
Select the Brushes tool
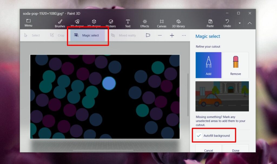60,23
